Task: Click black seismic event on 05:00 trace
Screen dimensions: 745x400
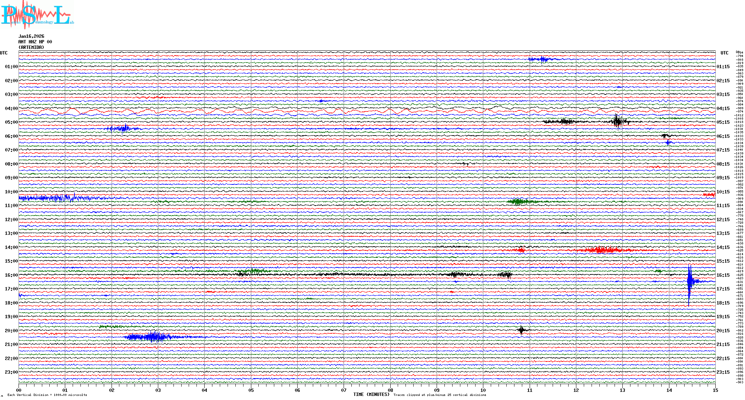Action: tap(617, 121)
